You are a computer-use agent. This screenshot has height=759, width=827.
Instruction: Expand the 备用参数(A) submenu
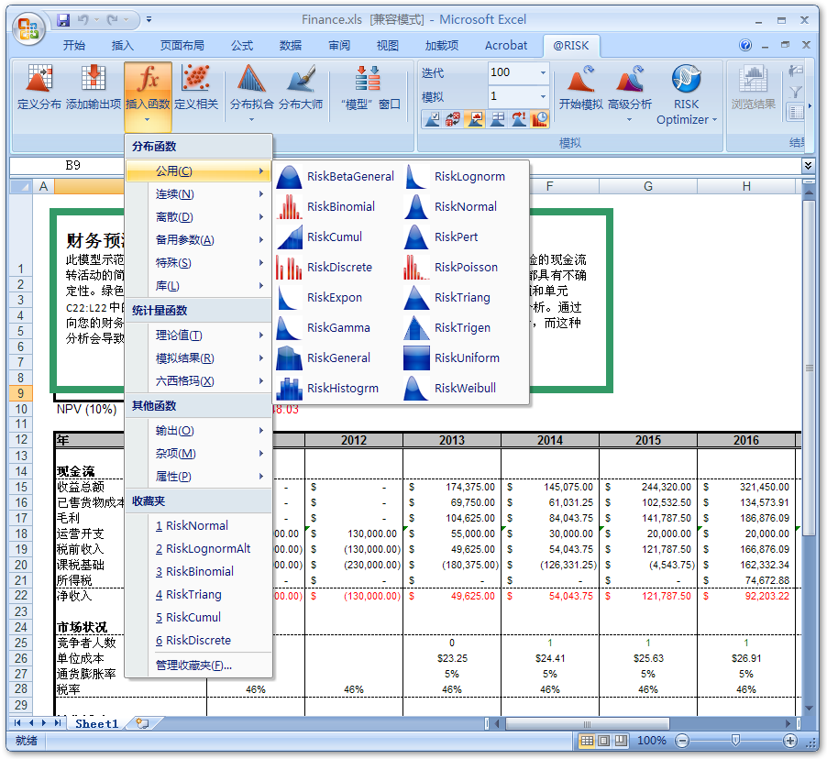[x=199, y=240]
